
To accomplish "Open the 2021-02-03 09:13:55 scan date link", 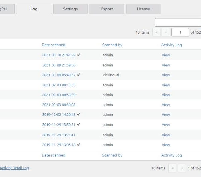I will click(x=59, y=85).
